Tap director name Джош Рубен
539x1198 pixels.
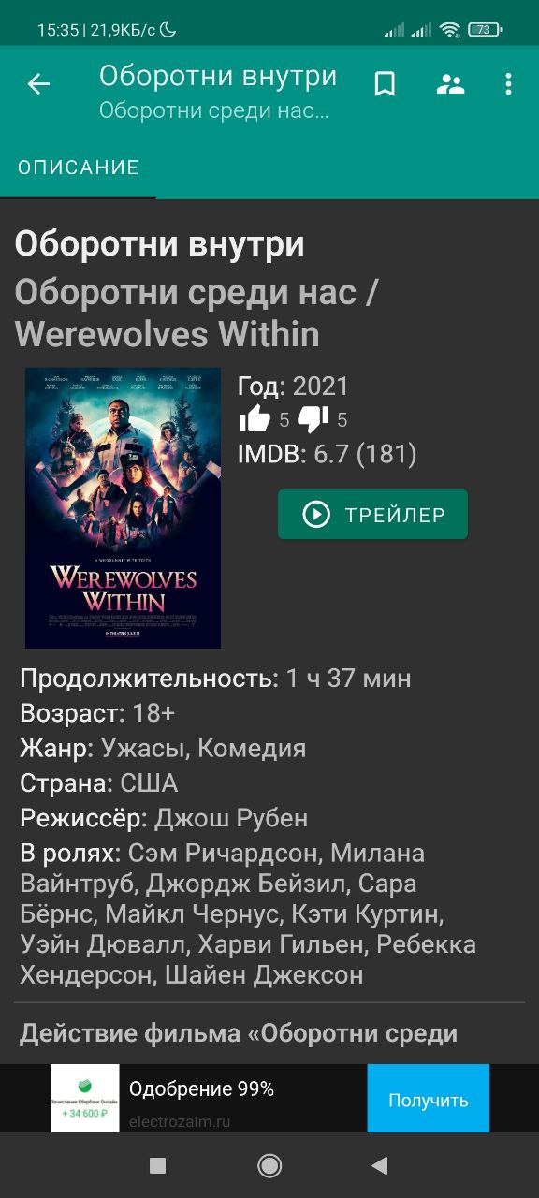pos(231,818)
